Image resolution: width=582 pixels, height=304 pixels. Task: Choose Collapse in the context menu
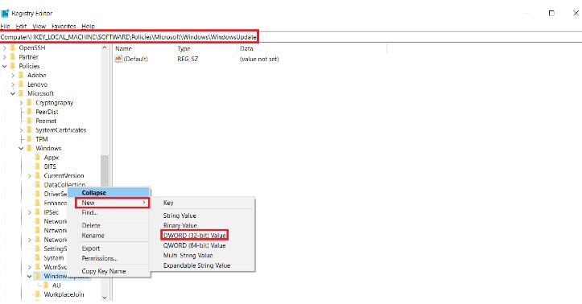(109, 192)
